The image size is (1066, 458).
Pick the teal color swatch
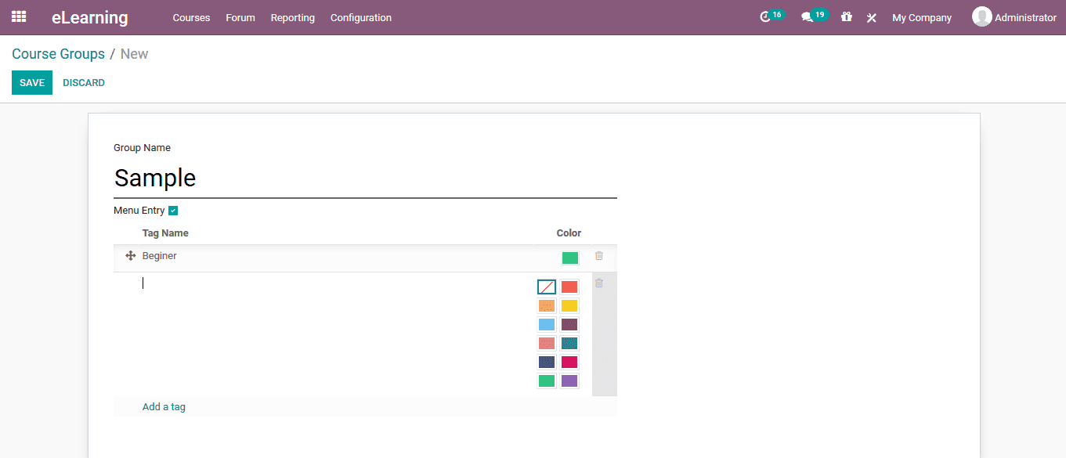[569, 344]
